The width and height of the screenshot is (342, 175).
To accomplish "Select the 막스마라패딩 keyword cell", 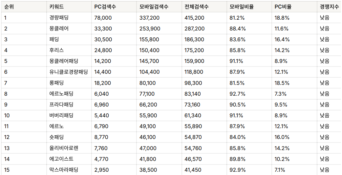I will click(69, 170).
